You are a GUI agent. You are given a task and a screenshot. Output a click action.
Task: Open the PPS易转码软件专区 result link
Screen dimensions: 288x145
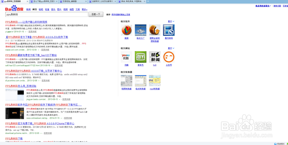pyautogui.click(x=43, y=105)
